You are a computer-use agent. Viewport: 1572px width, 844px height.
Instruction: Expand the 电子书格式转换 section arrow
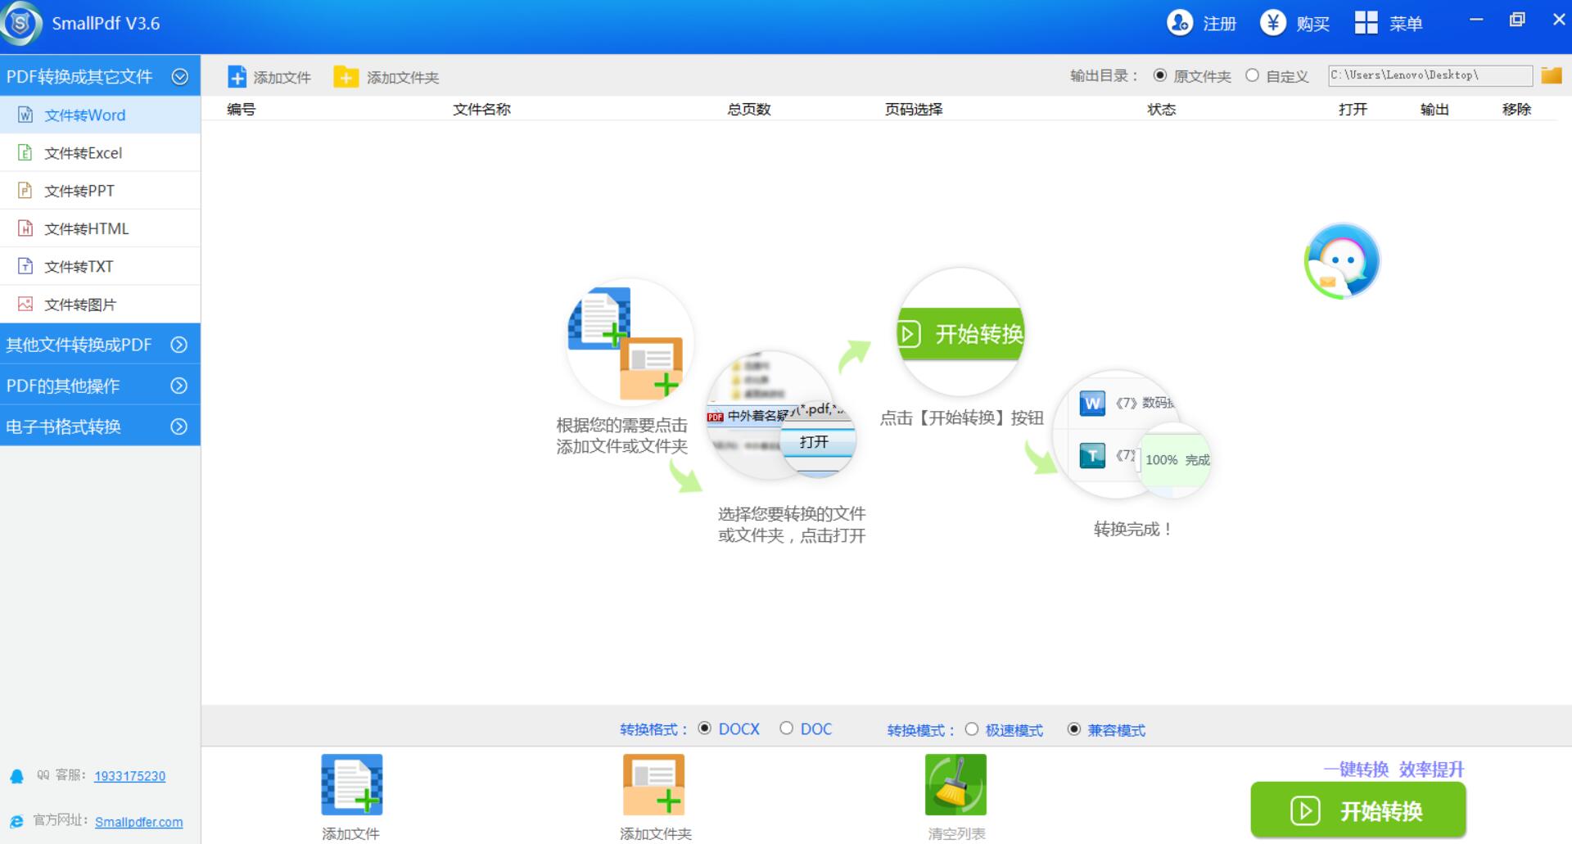click(x=179, y=427)
